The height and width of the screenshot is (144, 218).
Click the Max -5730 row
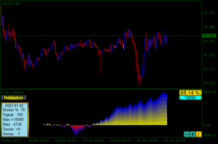12,124
